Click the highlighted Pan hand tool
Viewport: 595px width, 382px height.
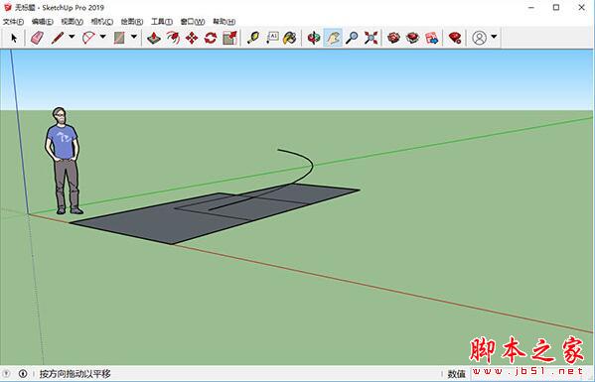click(x=333, y=38)
